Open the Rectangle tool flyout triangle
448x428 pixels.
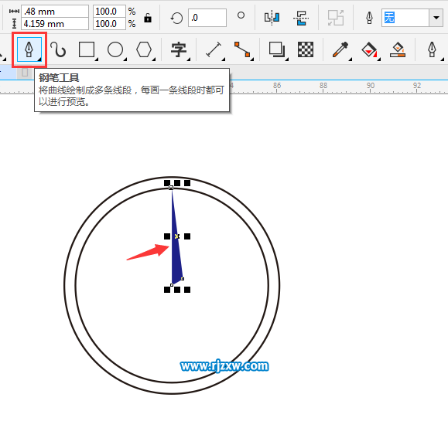pyautogui.click(x=97, y=59)
